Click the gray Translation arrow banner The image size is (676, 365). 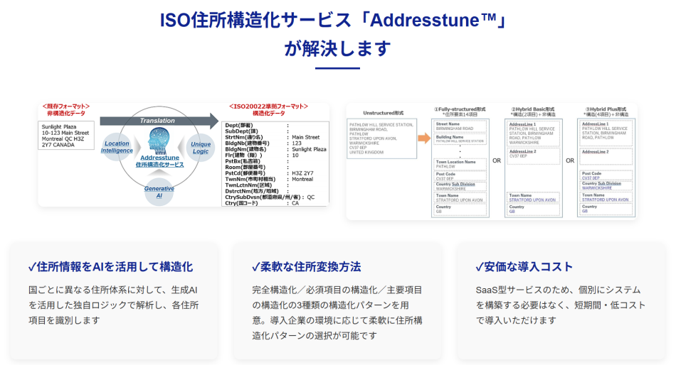coord(159,121)
